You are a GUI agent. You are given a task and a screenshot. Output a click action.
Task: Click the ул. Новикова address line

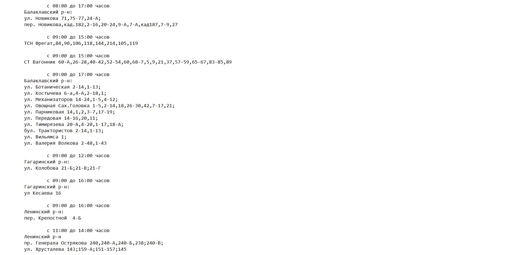[x=62, y=18]
